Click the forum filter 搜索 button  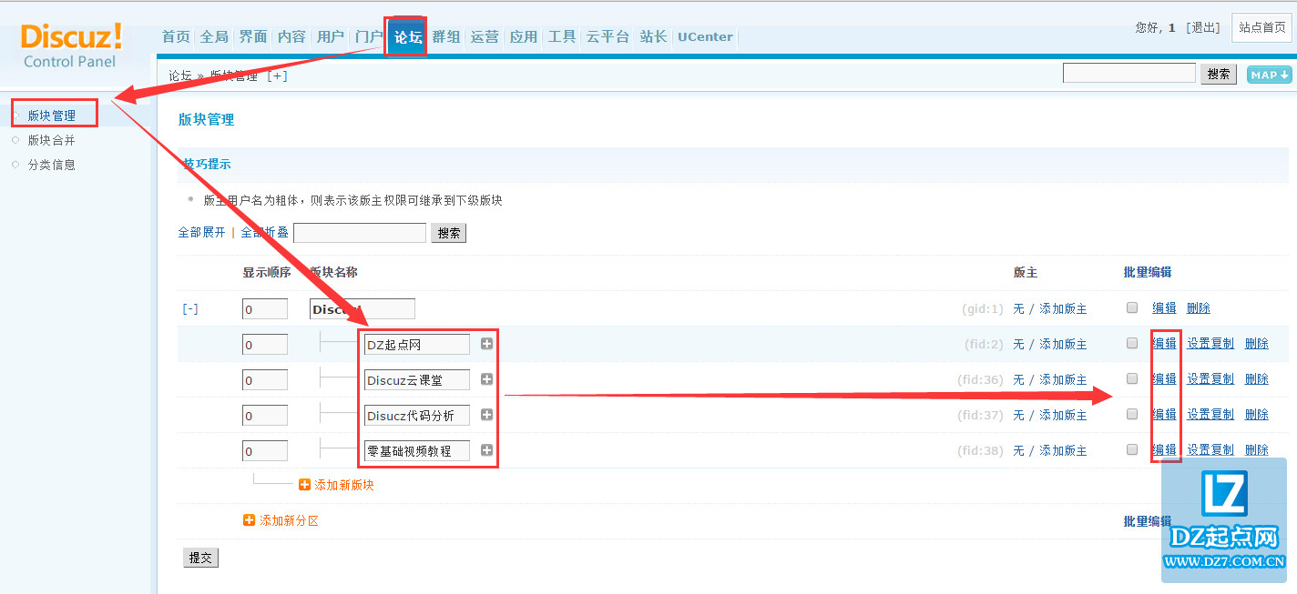tap(448, 233)
